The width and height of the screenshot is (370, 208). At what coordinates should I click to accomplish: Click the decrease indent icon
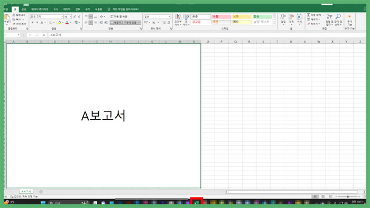tap(101, 23)
